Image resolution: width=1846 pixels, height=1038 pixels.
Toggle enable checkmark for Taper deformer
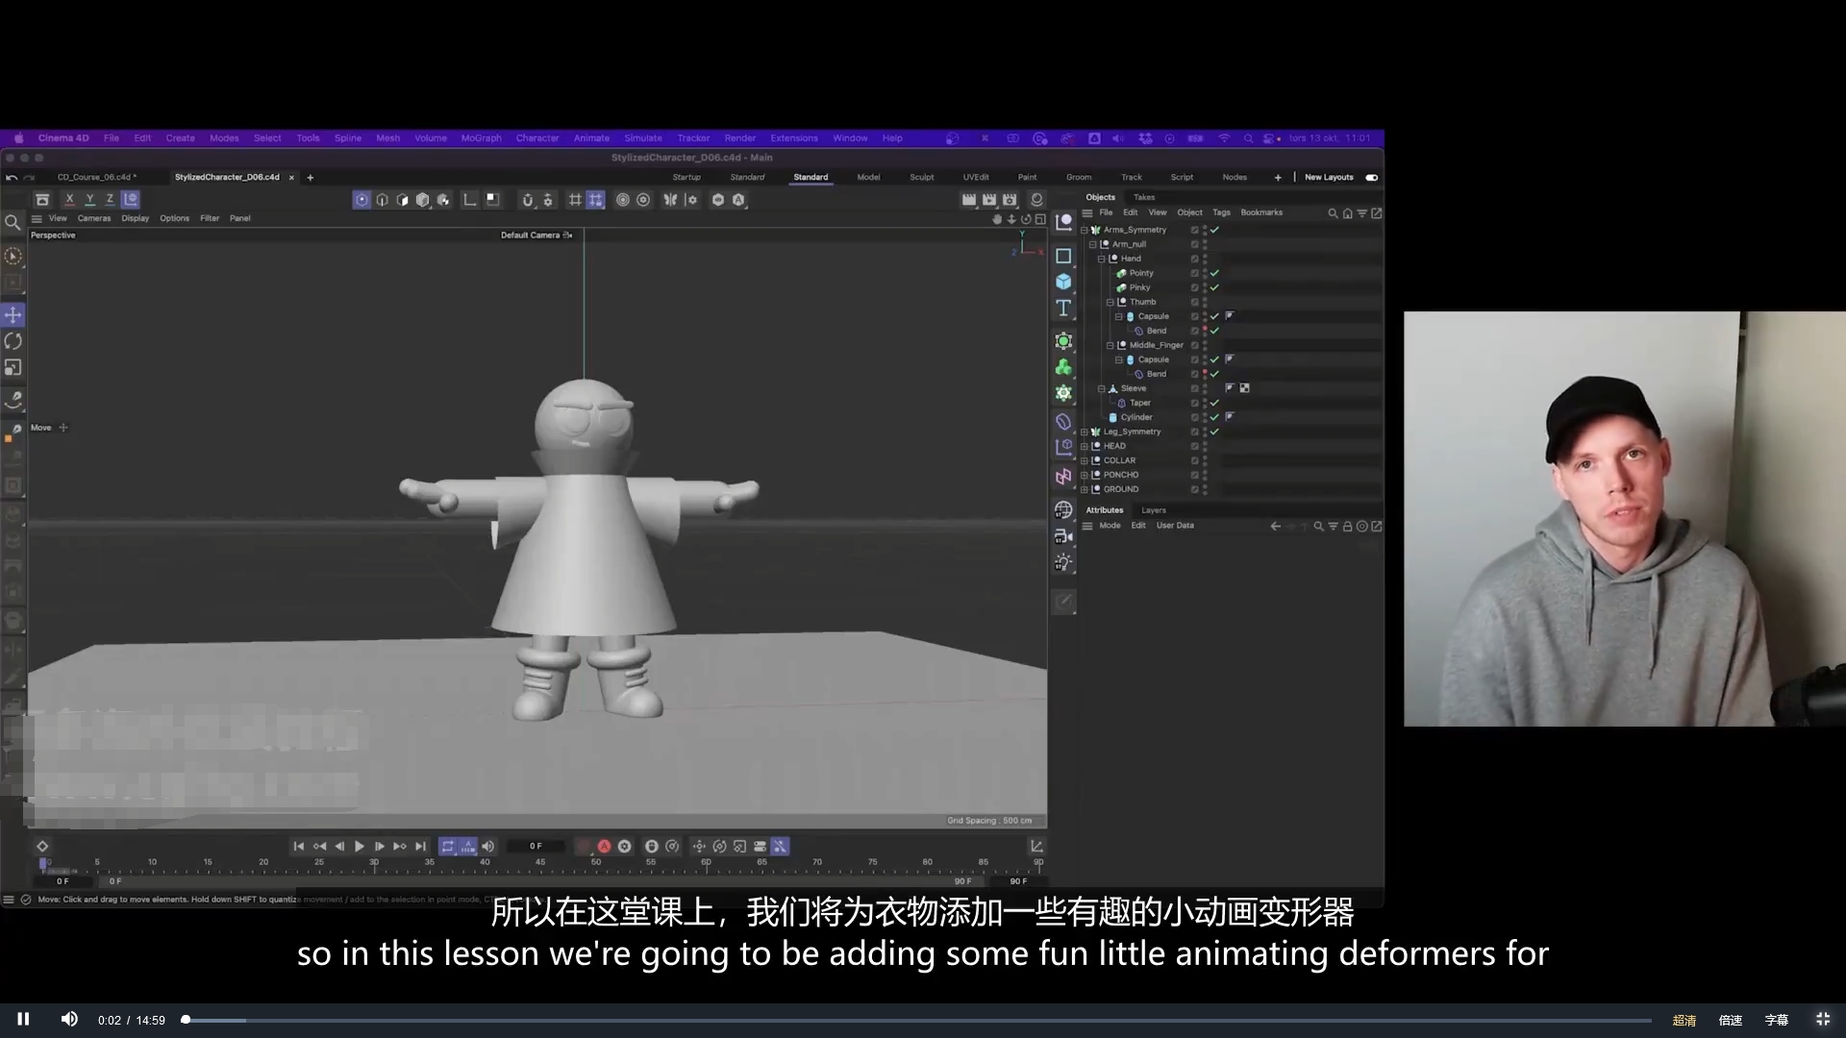[1214, 404]
